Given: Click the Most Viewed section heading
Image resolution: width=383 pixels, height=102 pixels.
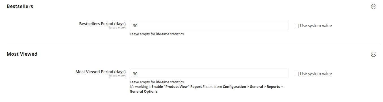Looking at the screenshot, I should pos(22,54).
